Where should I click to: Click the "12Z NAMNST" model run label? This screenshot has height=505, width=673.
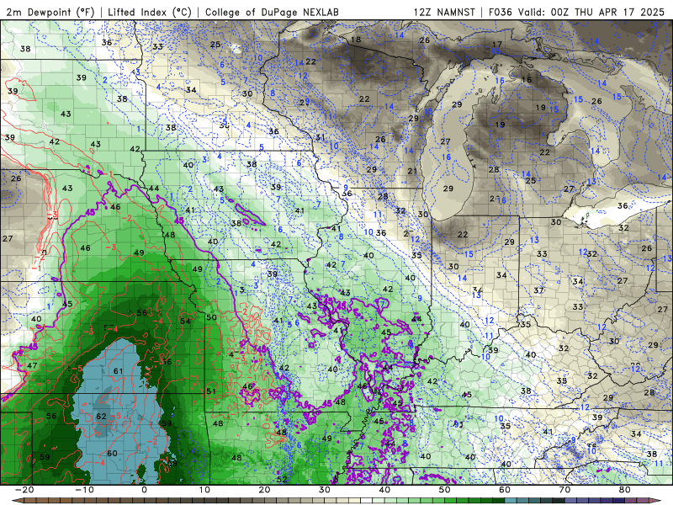pos(444,12)
